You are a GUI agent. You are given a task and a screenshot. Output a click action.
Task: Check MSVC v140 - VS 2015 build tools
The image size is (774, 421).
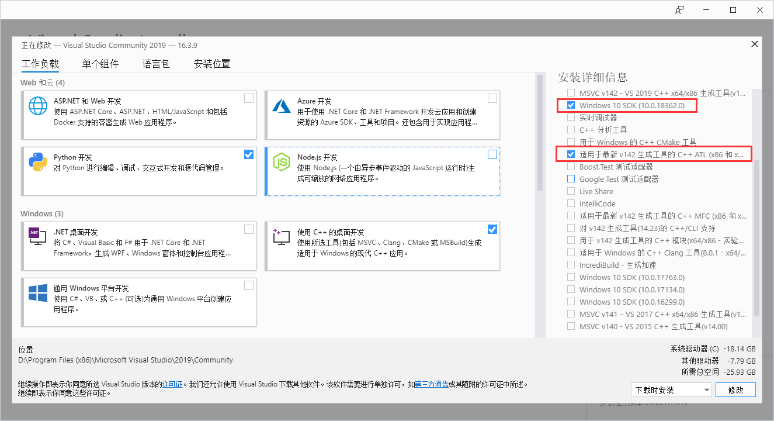coord(571,326)
